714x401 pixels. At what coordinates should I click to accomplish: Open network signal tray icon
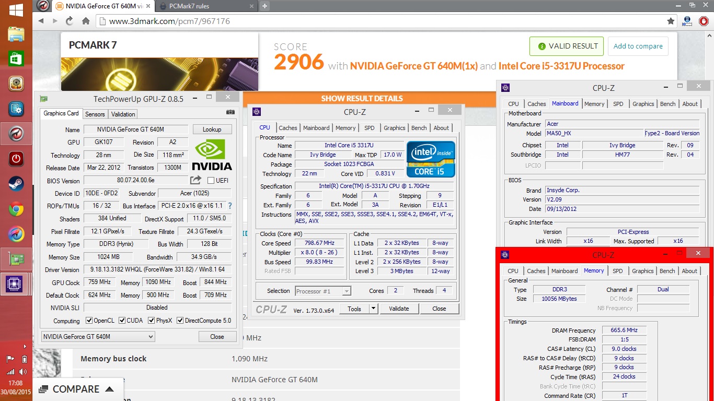tap(10, 372)
